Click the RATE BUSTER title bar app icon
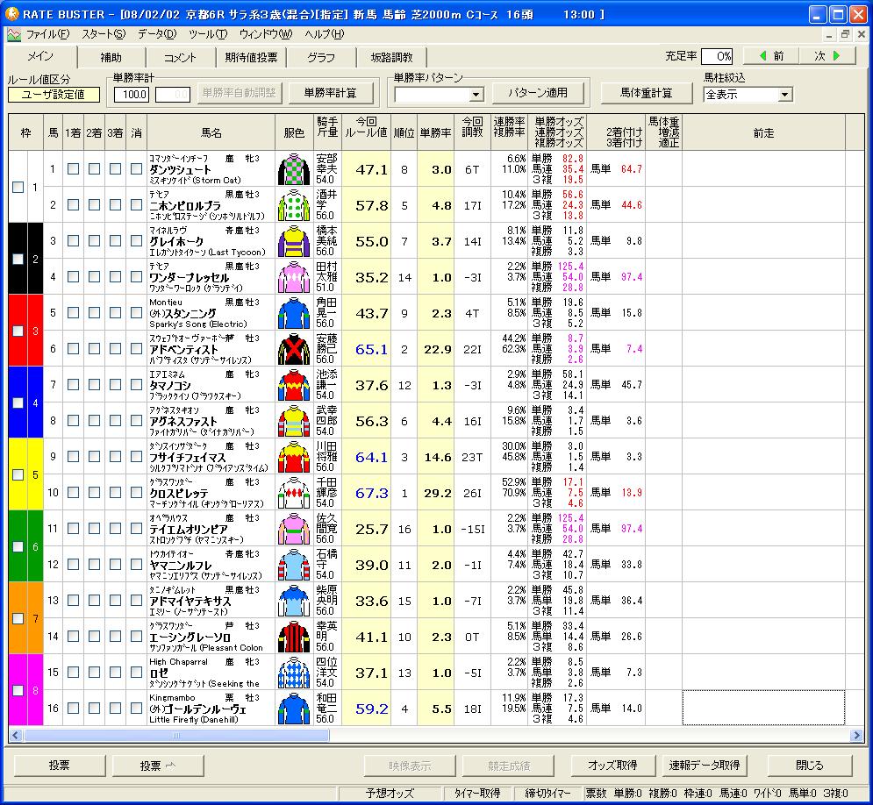The height and width of the screenshot is (805, 873). click(x=11, y=13)
